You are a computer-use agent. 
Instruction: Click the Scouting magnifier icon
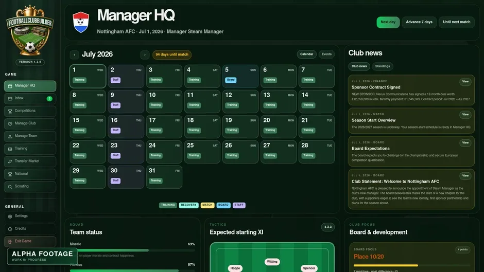(x=10, y=187)
